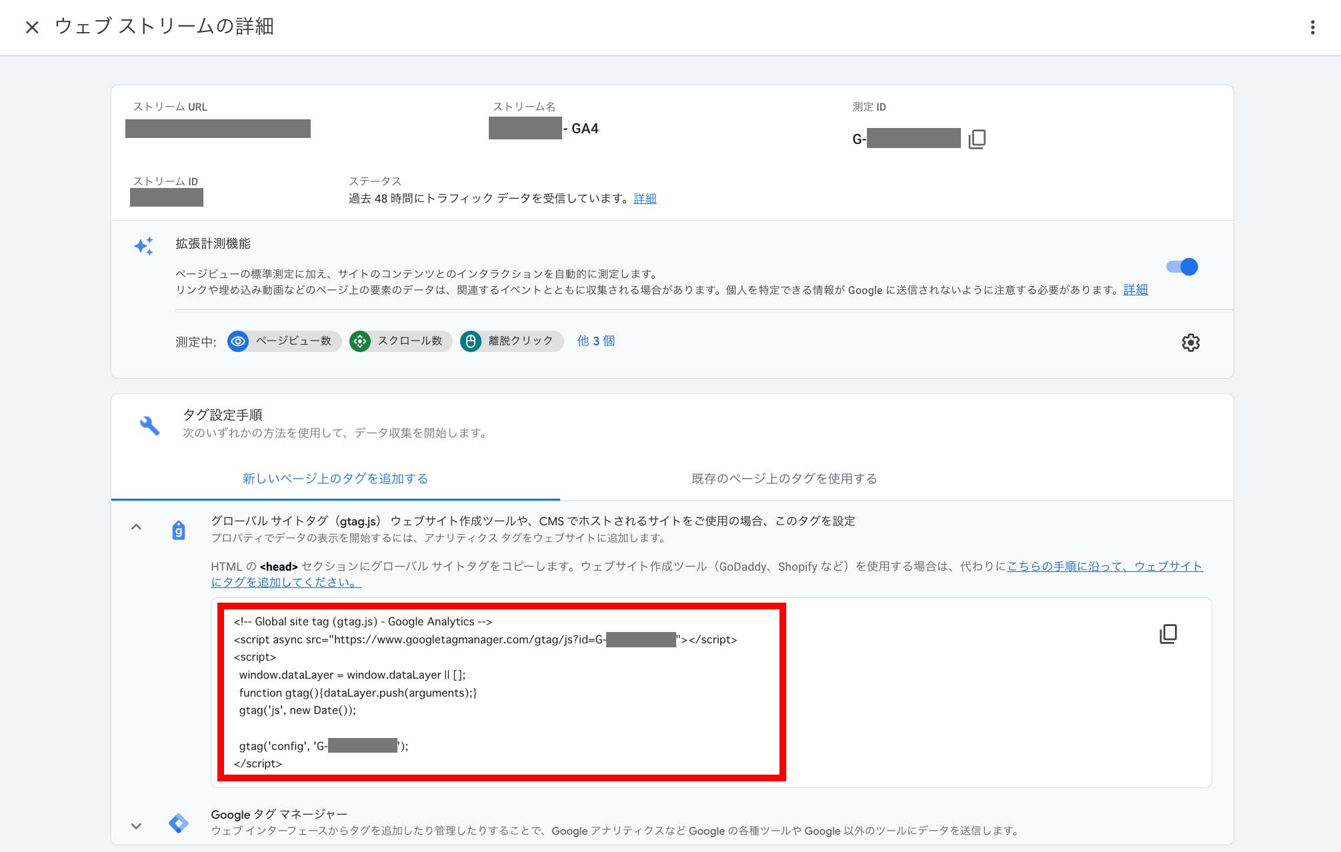Click the green scroll icon

360,341
